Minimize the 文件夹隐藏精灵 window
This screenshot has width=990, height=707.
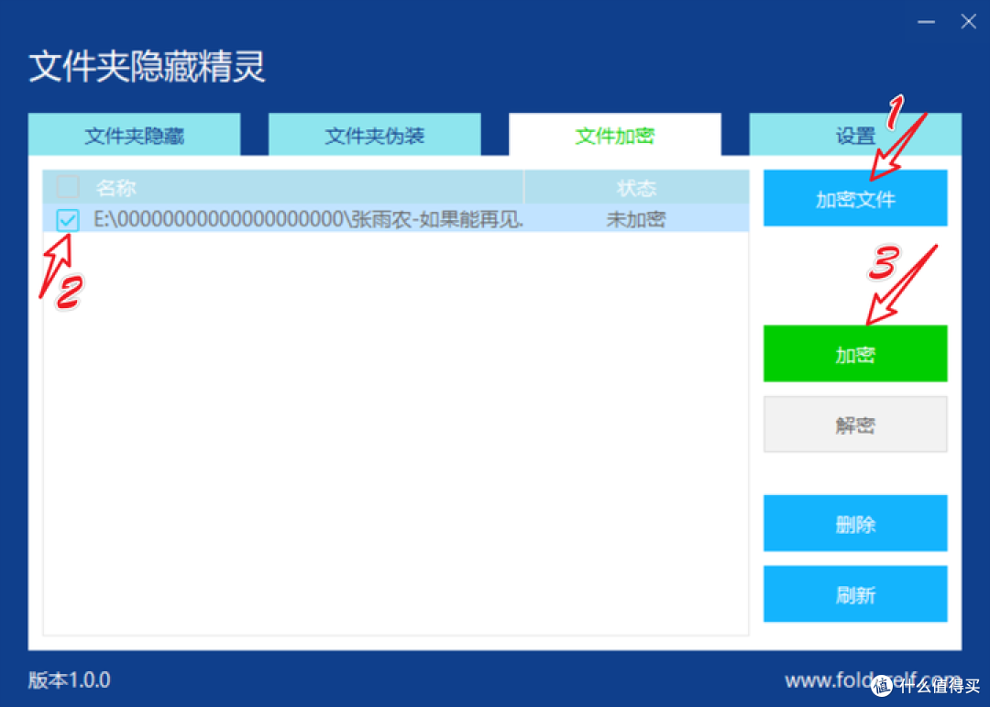[926, 21]
